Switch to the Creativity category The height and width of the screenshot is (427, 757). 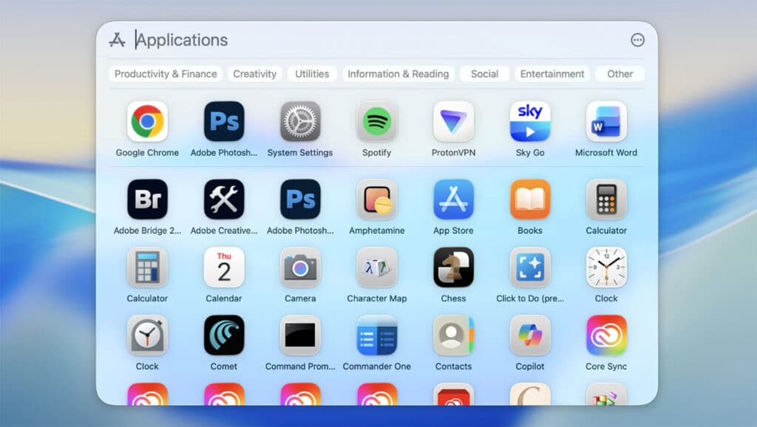(x=254, y=74)
